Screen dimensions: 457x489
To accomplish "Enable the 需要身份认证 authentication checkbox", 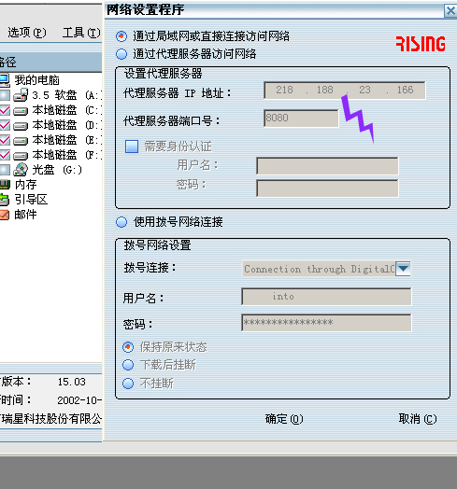I will pyautogui.click(x=132, y=147).
